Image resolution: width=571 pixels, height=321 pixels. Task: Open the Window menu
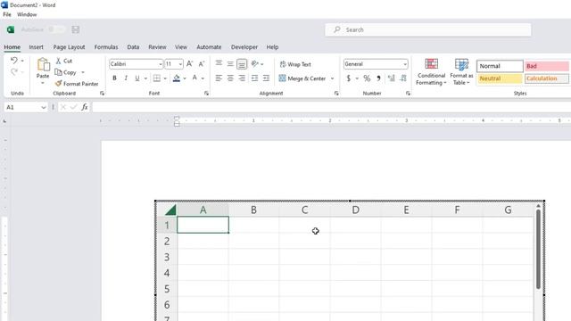[27, 14]
